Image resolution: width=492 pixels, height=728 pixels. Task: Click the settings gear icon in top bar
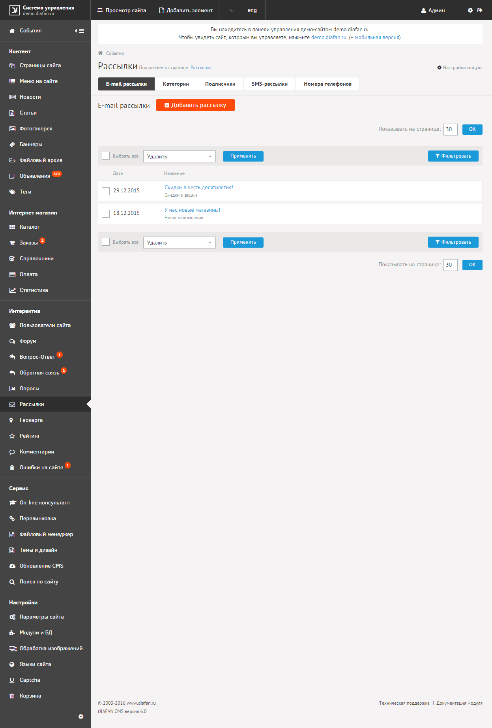click(470, 10)
